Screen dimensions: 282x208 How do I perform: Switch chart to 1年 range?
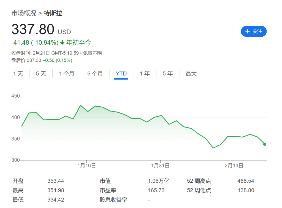(145, 74)
